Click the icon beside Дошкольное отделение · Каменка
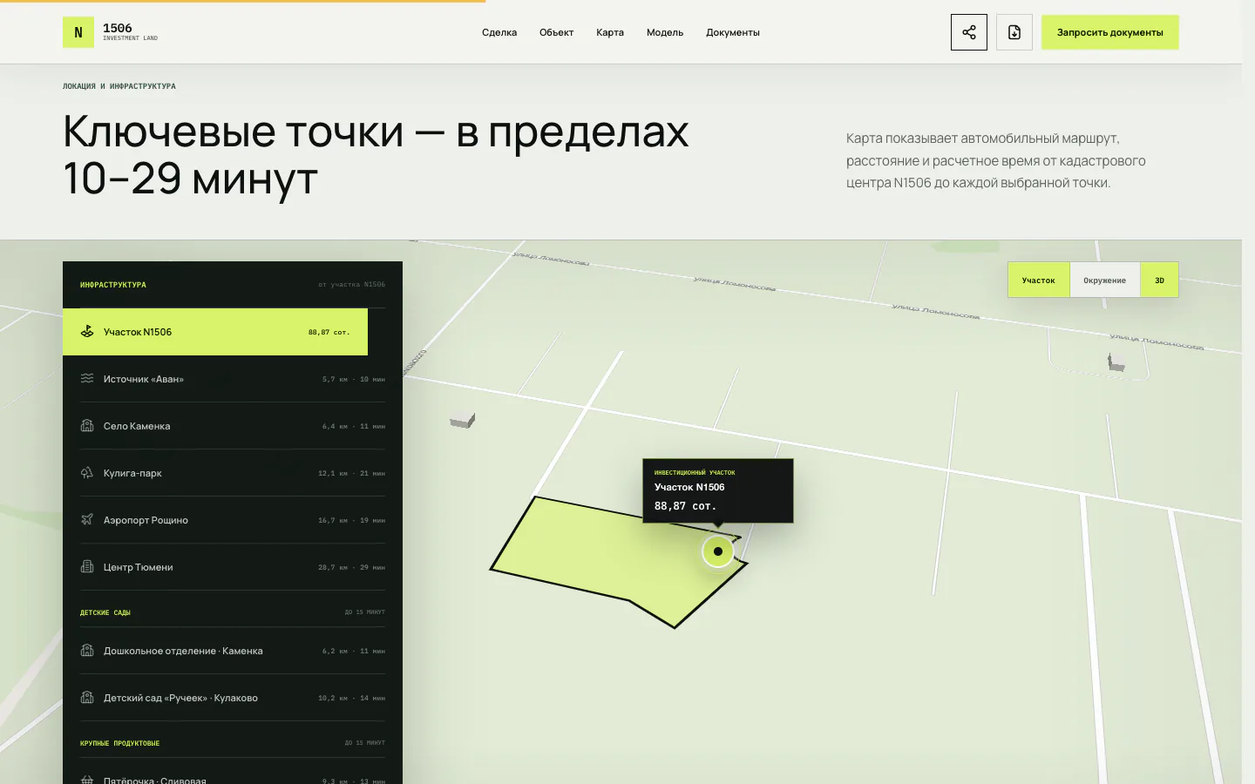The height and width of the screenshot is (784, 1255). point(87,651)
